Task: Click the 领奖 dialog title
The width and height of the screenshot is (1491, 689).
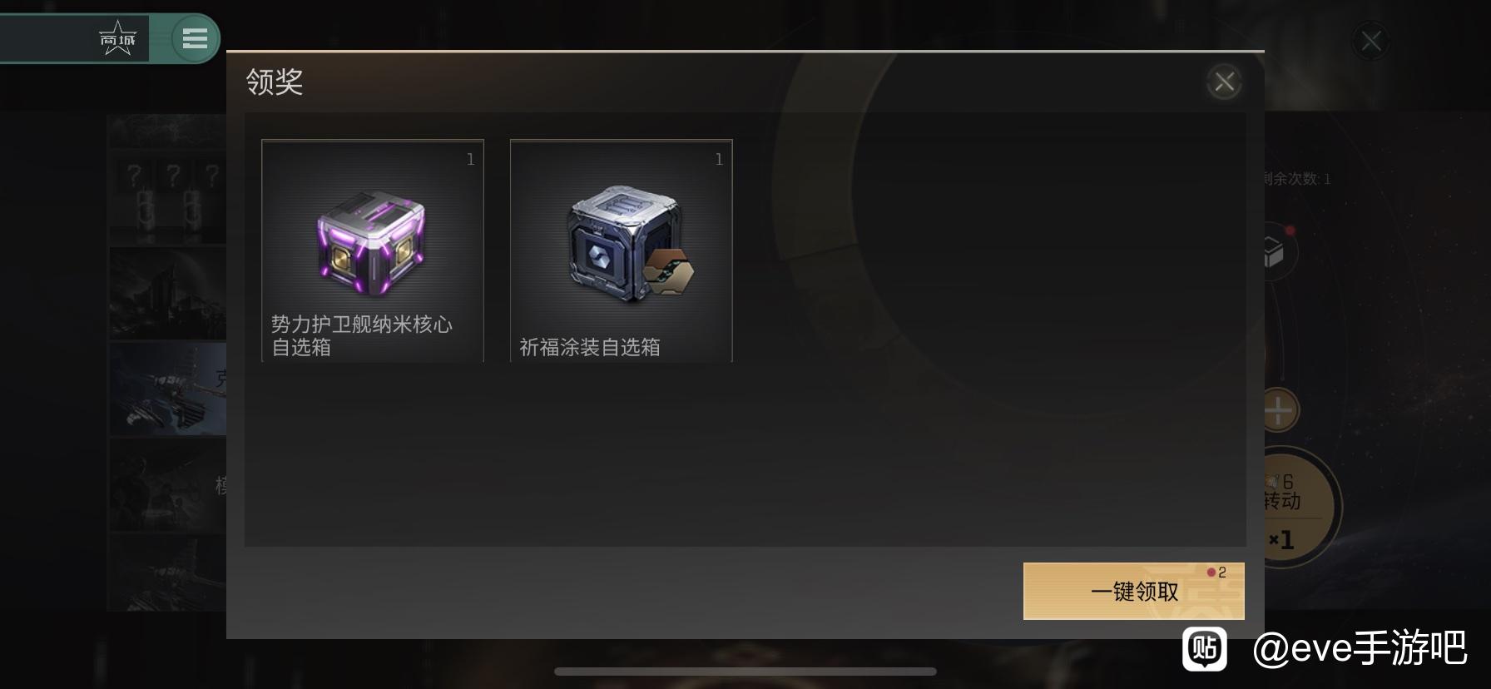Action: (x=275, y=82)
